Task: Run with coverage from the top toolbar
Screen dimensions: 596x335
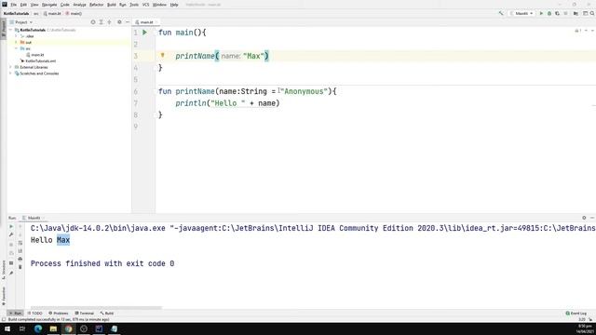Action: pos(557,13)
